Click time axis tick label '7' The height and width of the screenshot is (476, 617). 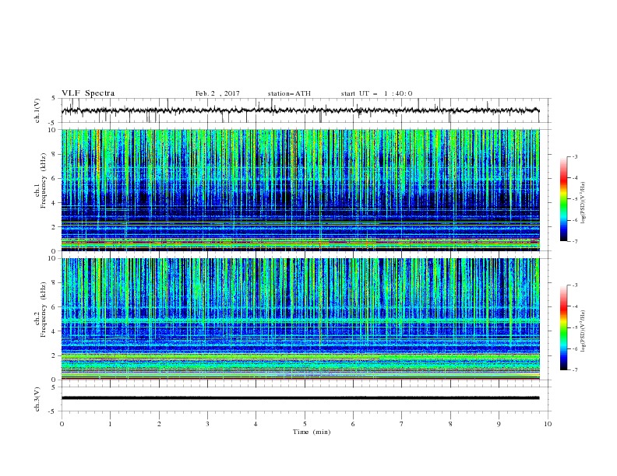402,424
